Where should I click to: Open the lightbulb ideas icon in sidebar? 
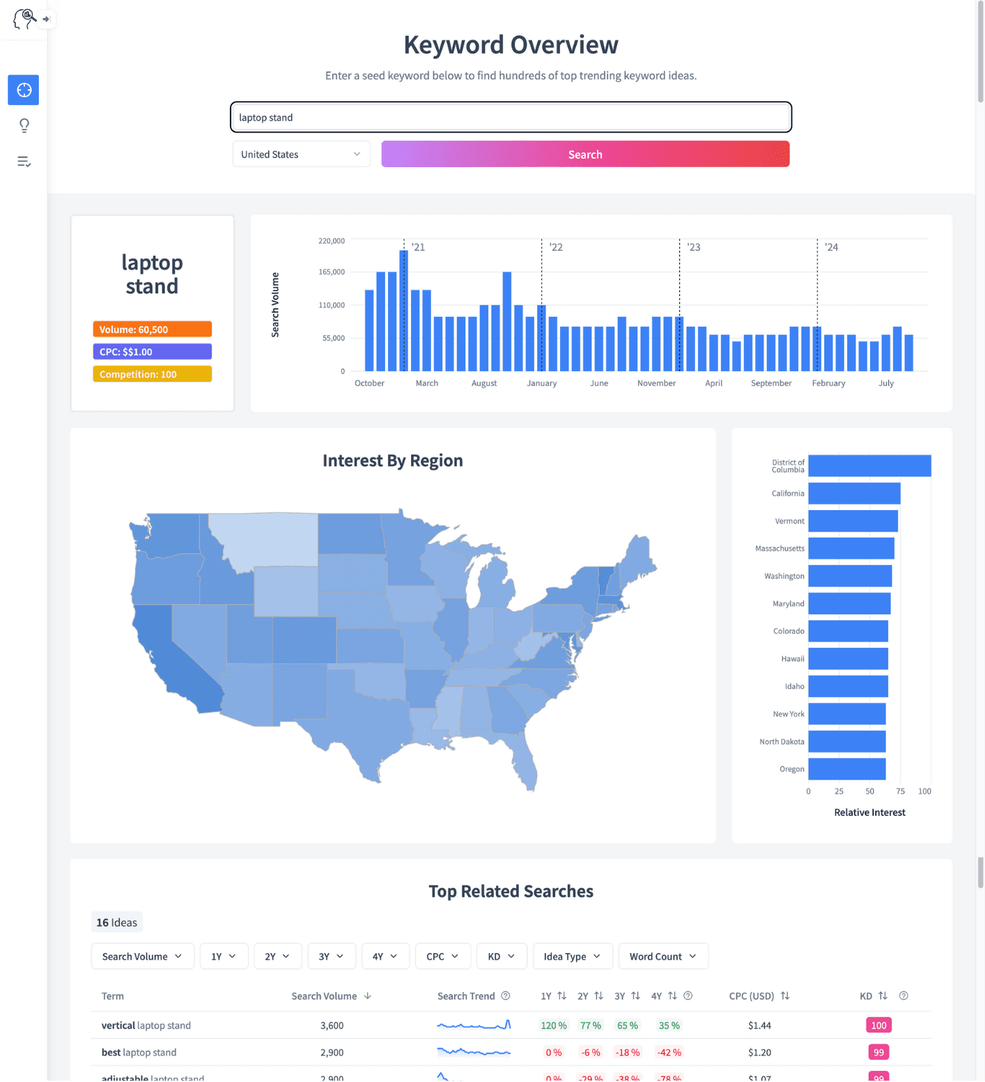click(x=24, y=125)
